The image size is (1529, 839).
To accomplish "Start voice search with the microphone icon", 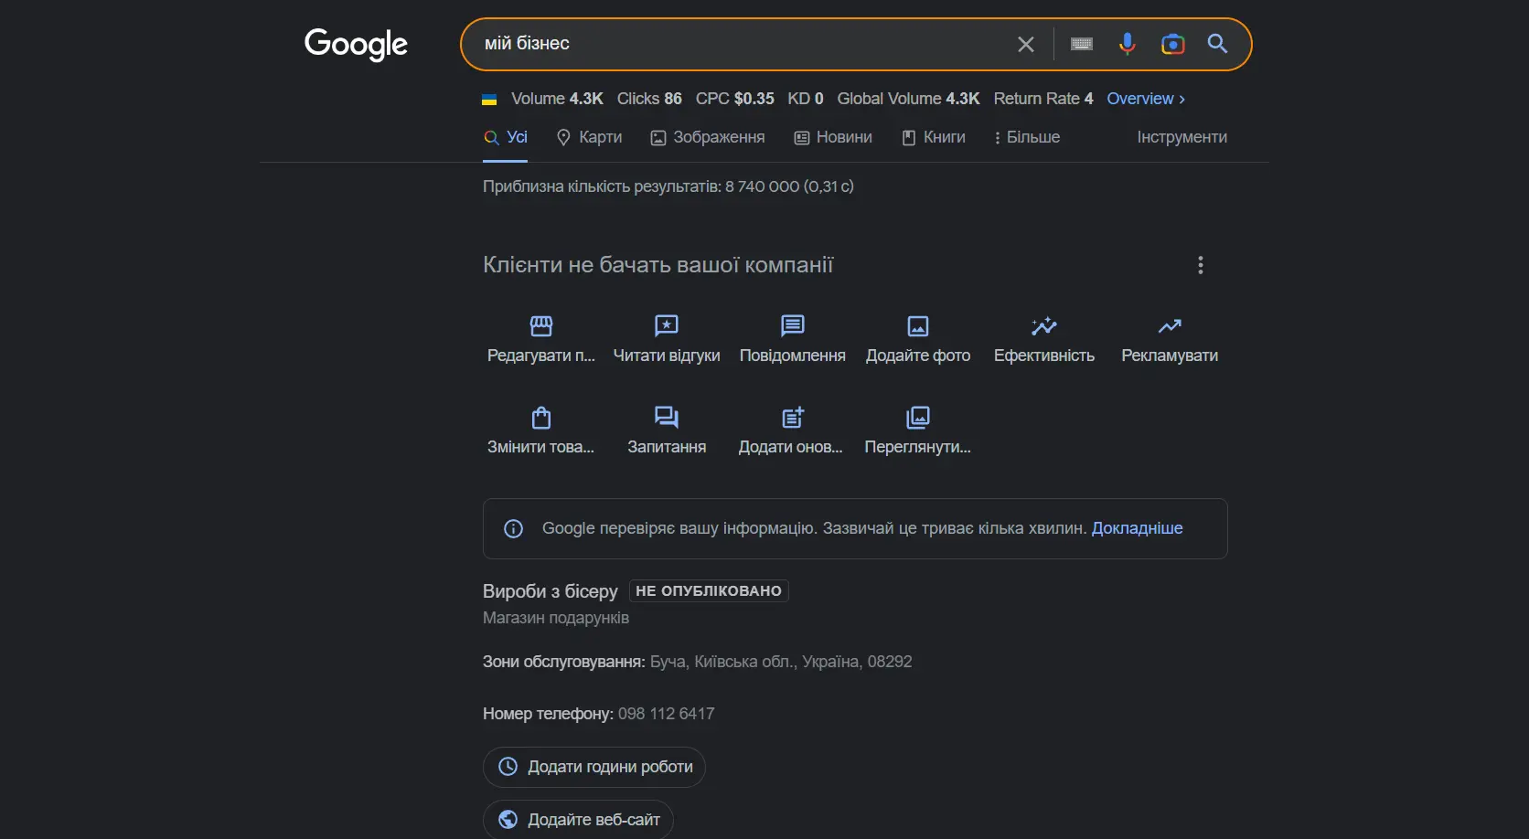I will [x=1128, y=44].
